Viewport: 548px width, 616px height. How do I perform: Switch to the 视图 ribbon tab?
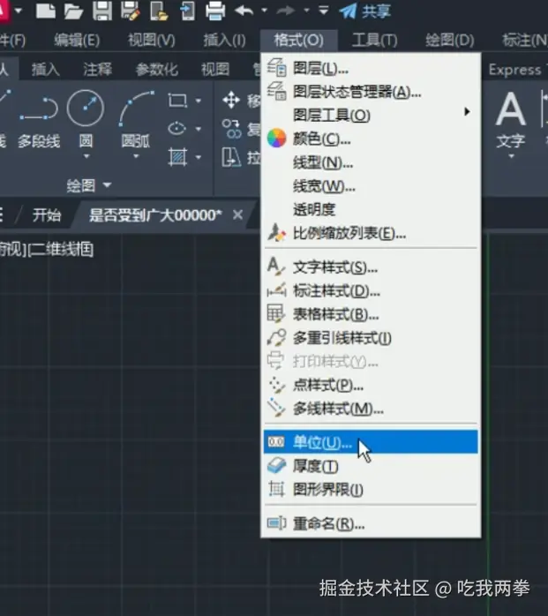(x=215, y=70)
